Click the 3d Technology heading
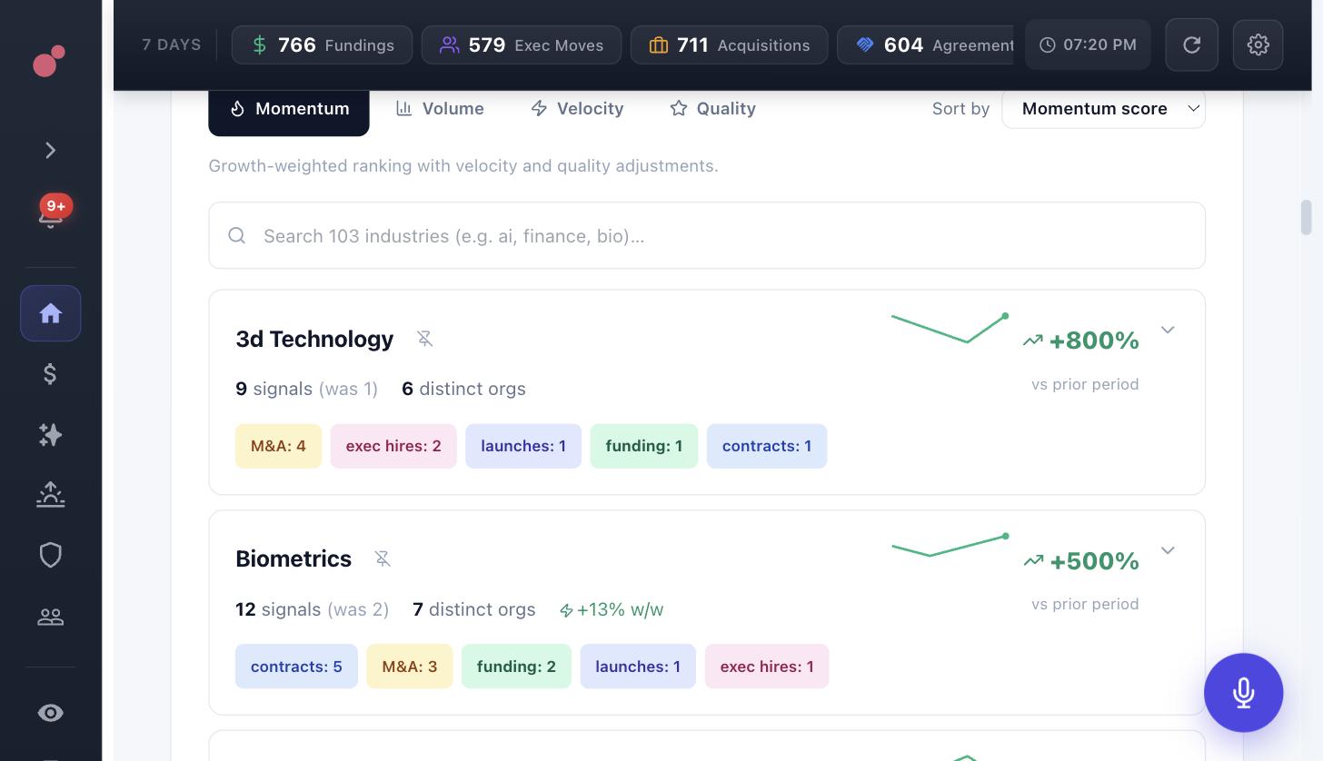Image resolution: width=1323 pixels, height=761 pixels. coord(314,339)
